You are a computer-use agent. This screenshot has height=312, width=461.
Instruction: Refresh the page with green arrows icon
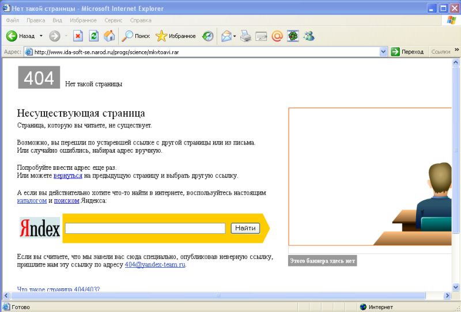[x=94, y=36]
